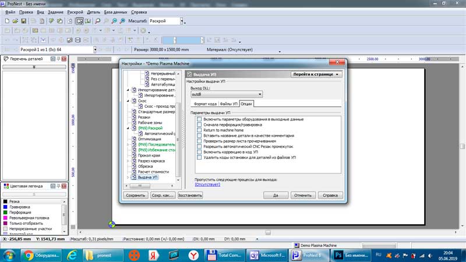
Task: Close the Цветовая легенда panel
Action: click(64, 186)
